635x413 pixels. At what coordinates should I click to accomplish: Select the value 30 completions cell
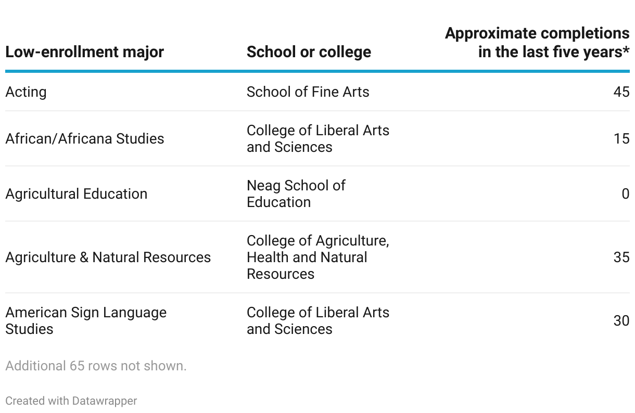tap(621, 321)
